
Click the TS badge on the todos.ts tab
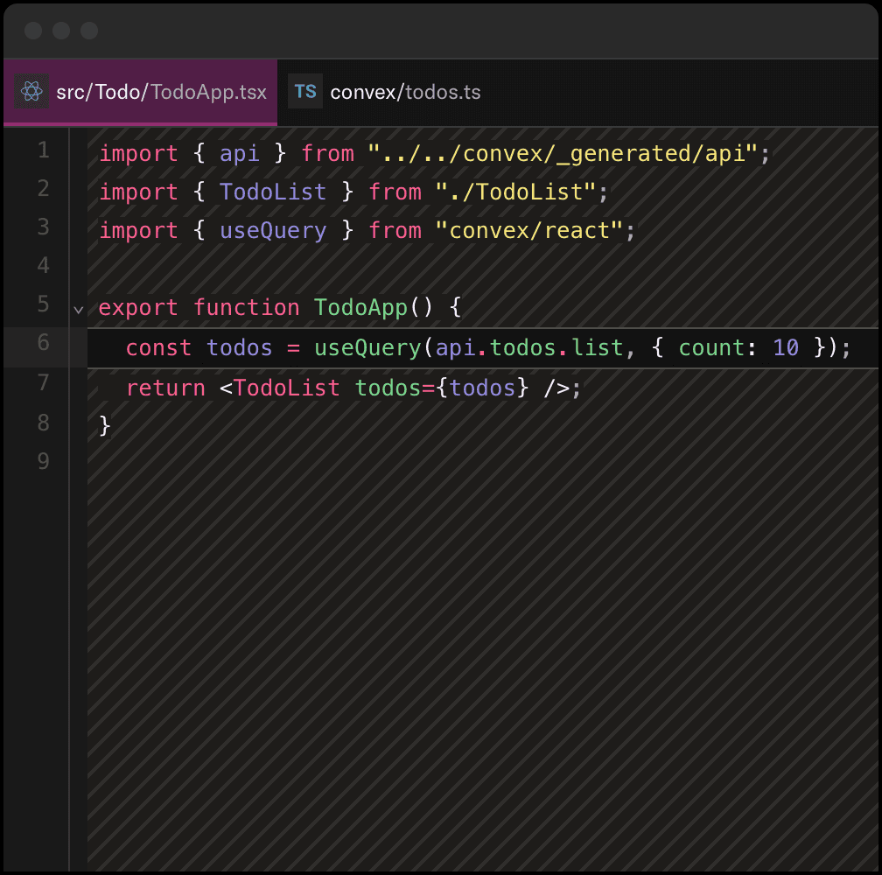coord(304,91)
